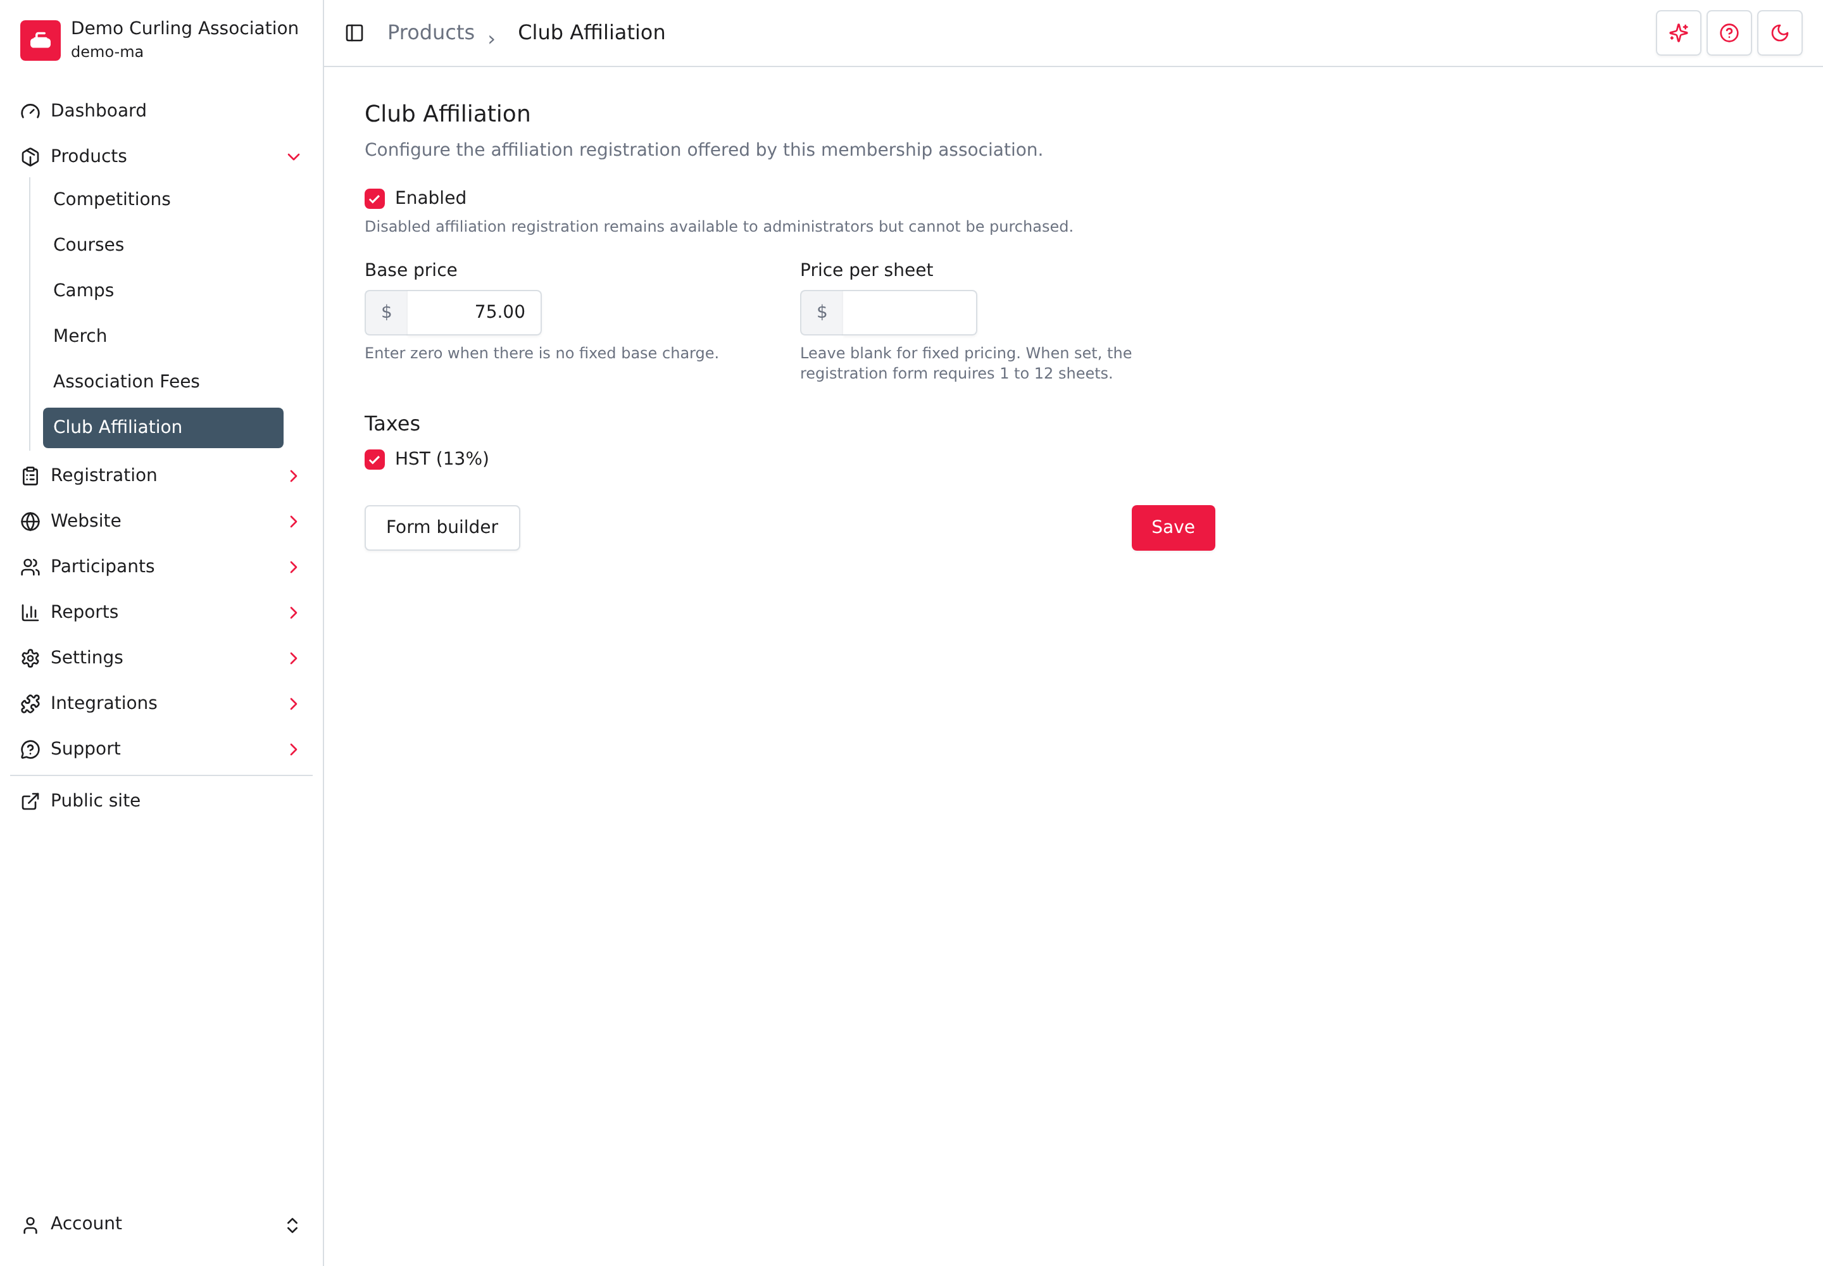Click the Save button
Screen dimensions: 1823x1266
point(1172,527)
